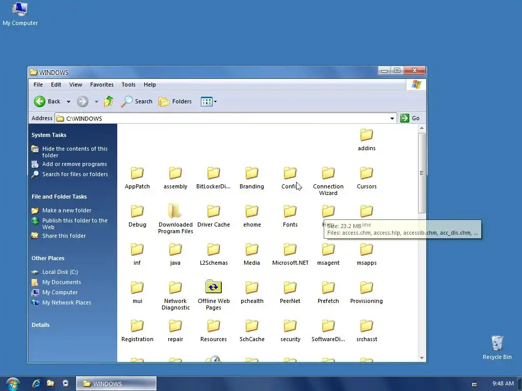522x391 pixels.
Task: Launch Internet Explorer from quick launch
Action: coord(36,383)
